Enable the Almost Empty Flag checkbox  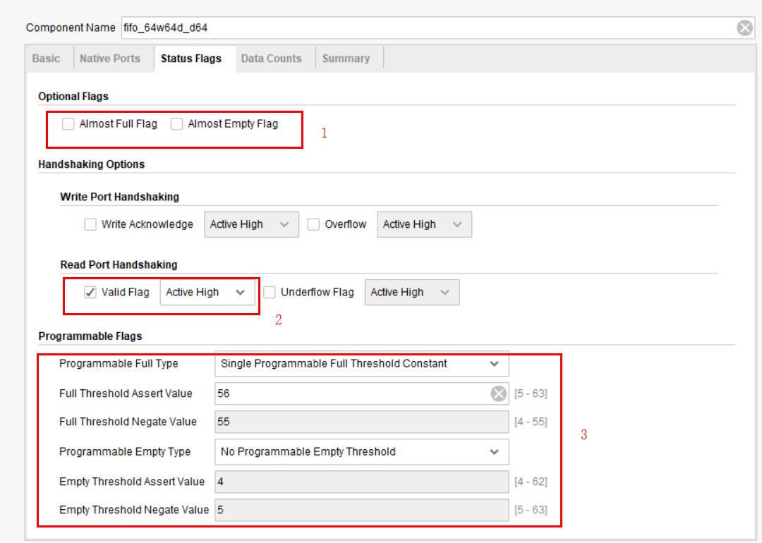tap(176, 124)
